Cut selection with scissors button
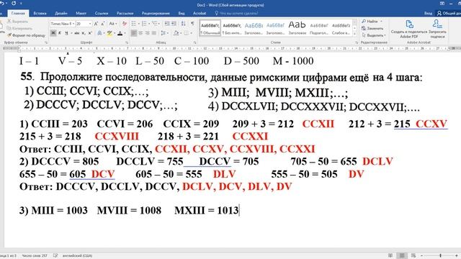 tap(17, 22)
